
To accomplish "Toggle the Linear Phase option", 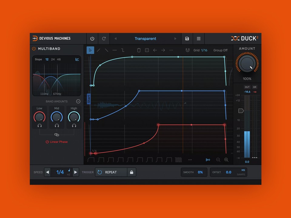I will (x=57, y=142).
